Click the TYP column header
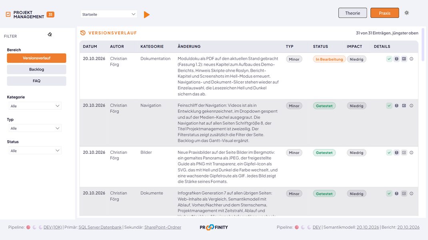 point(290,46)
